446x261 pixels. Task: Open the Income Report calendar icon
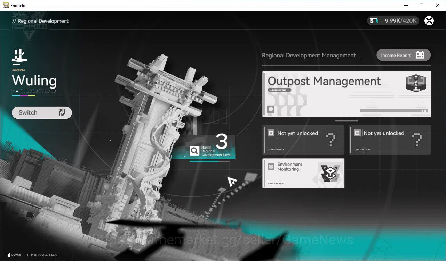click(420, 55)
